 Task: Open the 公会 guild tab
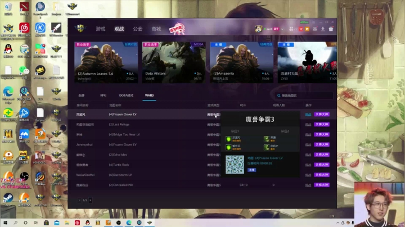(138, 29)
